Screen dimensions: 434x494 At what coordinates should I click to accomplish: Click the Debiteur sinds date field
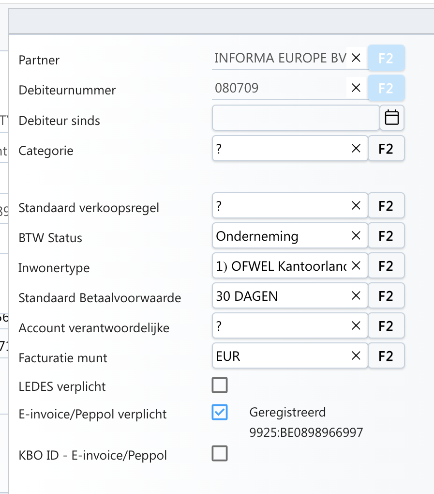click(295, 118)
